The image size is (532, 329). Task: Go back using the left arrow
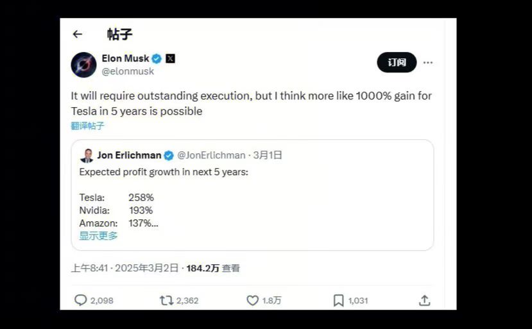[x=78, y=34]
